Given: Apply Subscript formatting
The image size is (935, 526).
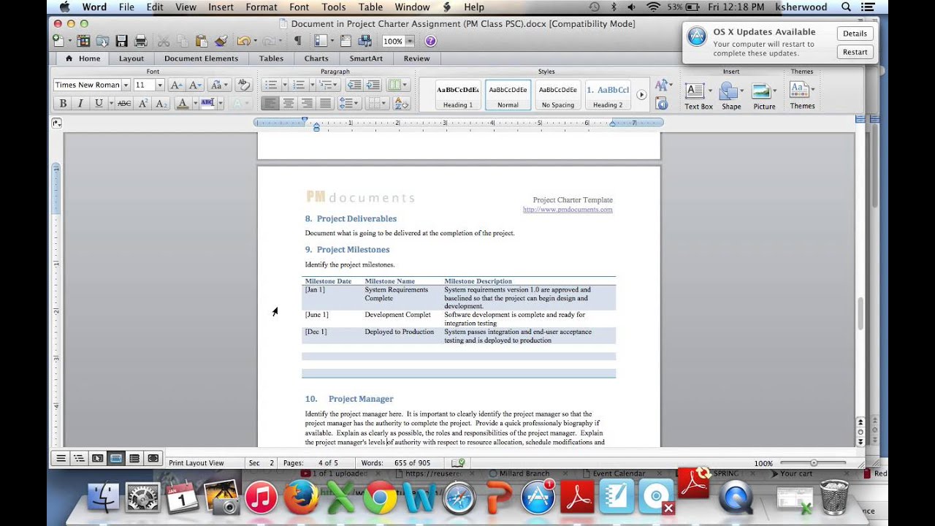Looking at the screenshot, I should (x=161, y=104).
